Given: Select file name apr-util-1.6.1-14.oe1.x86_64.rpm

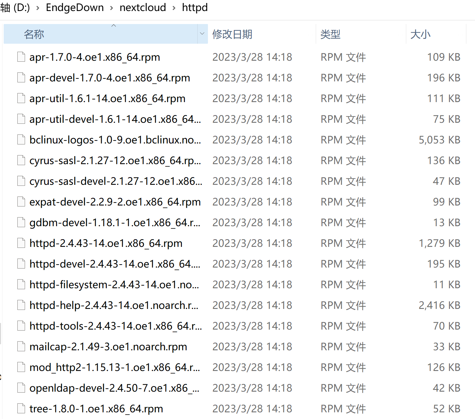Looking at the screenshot, I should click(107, 98).
